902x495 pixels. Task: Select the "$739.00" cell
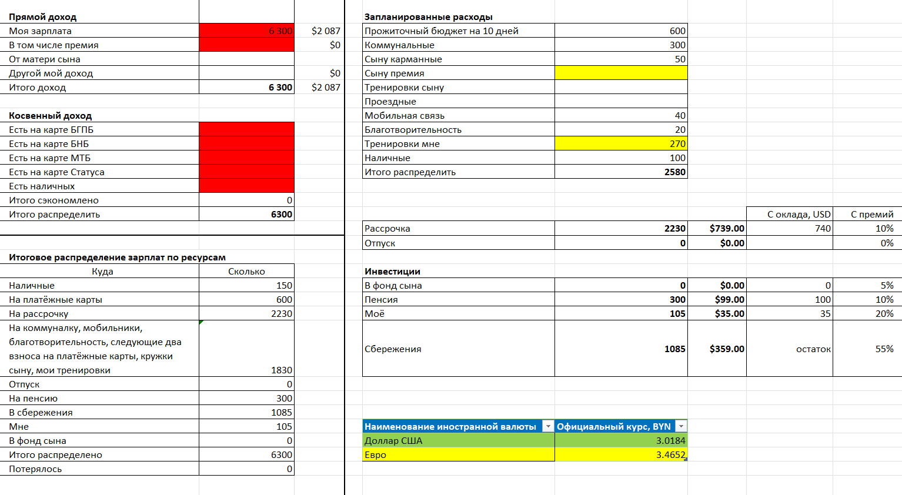click(x=717, y=228)
